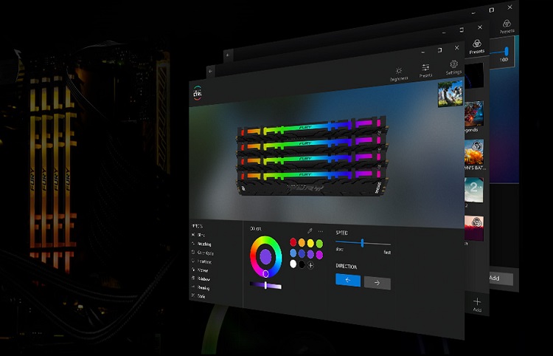Choose the magenta color swatch
This screenshot has height=356, width=553.
[319, 255]
